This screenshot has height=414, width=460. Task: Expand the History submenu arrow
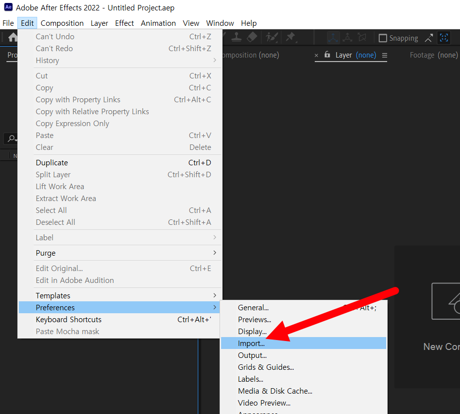click(215, 60)
